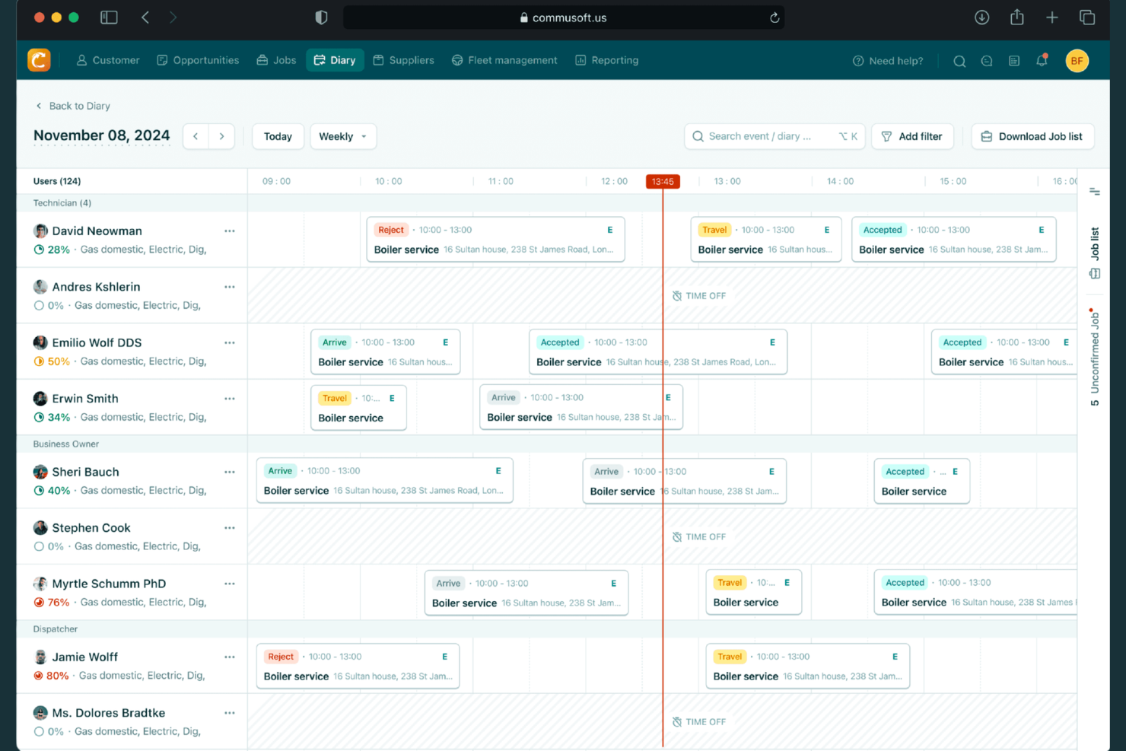This screenshot has height=751, width=1126.
Task: Open the Job list side panel
Action: (1095, 253)
